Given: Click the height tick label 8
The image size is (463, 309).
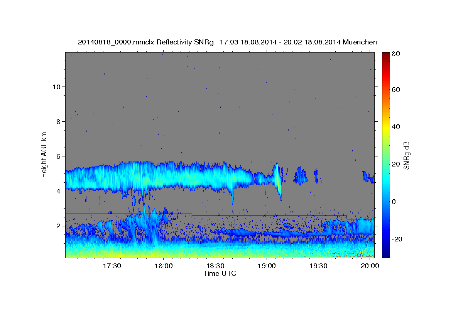Looking at the screenshot, I should pyautogui.click(x=58, y=121).
